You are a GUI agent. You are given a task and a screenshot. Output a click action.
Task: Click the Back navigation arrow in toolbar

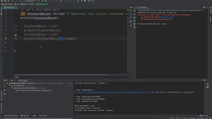13,1
